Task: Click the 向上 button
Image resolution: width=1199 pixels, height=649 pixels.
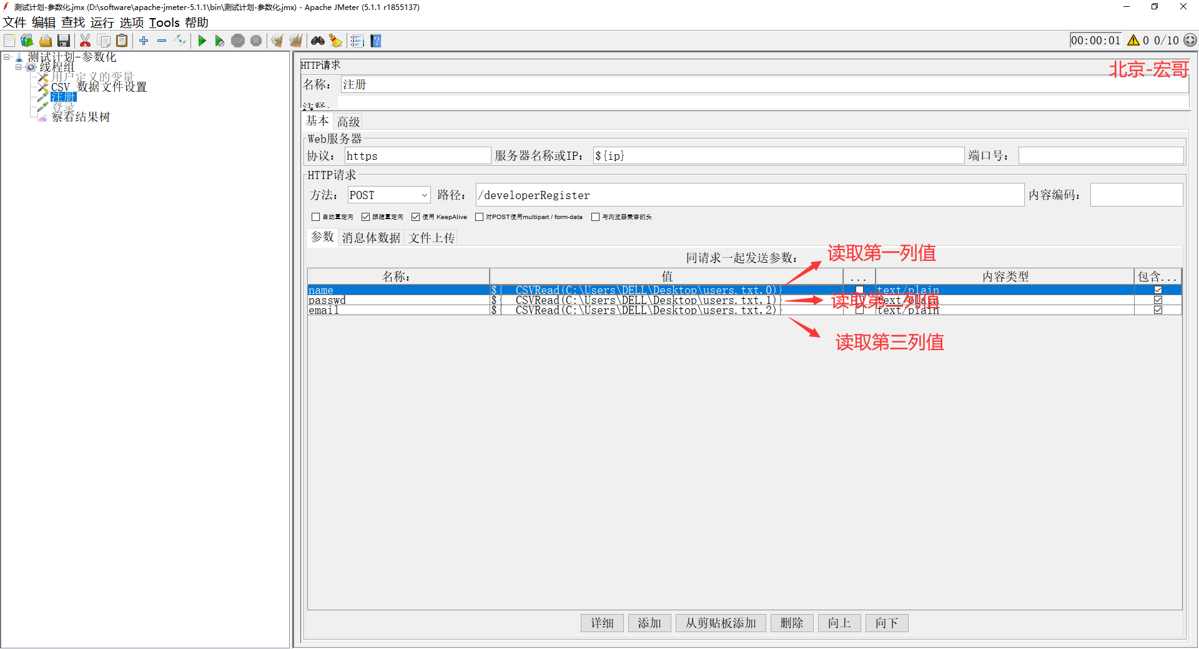Action: click(839, 623)
